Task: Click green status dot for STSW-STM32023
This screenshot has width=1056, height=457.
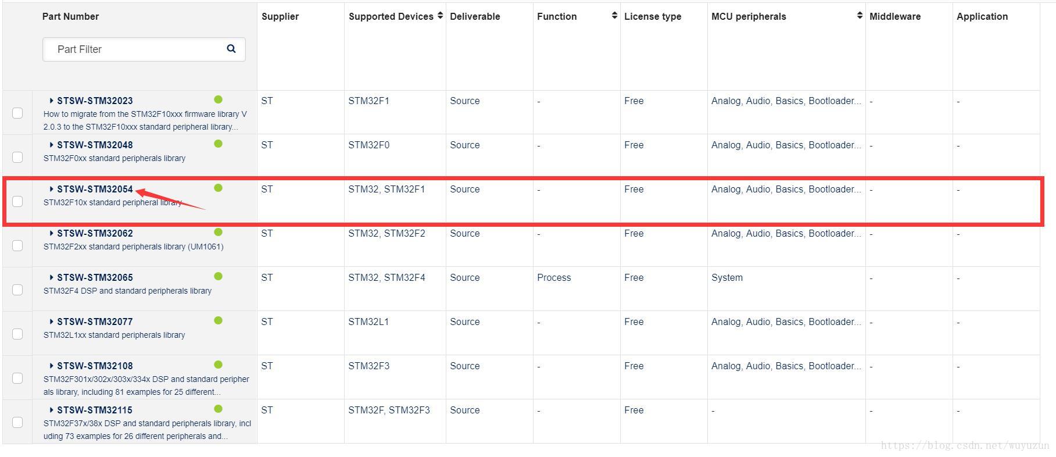Action: (x=219, y=99)
